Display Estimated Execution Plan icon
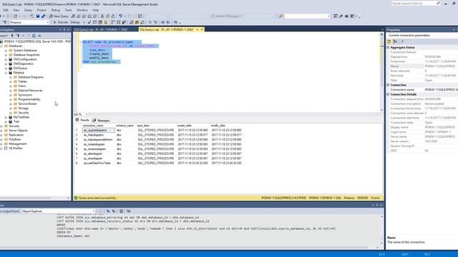 point(94,22)
